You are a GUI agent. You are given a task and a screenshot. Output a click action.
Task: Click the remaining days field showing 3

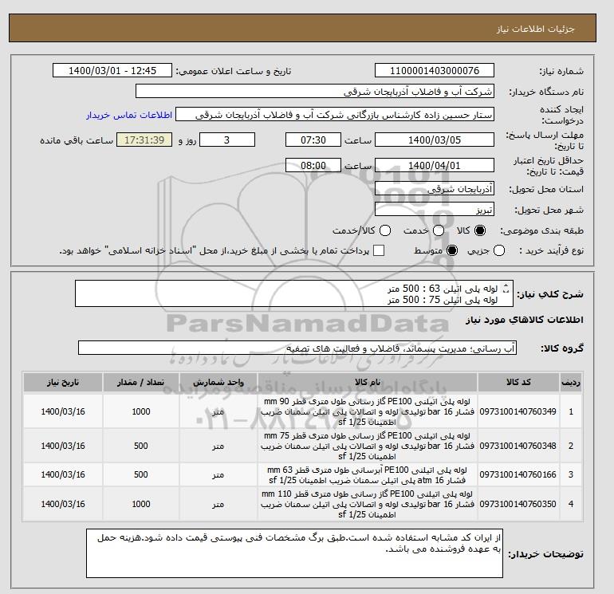[x=227, y=140]
